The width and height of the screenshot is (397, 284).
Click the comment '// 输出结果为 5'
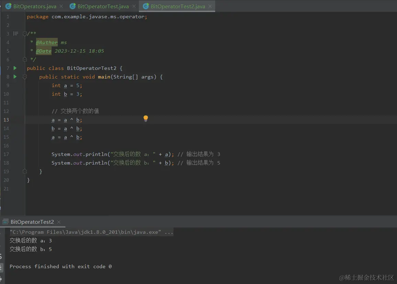click(199, 163)
